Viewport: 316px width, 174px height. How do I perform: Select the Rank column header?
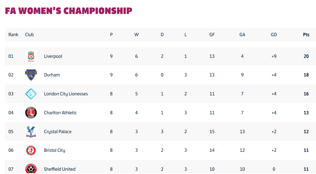click(13, 35)
